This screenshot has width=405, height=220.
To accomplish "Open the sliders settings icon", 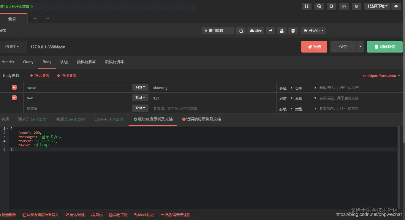I will (357, 6).
